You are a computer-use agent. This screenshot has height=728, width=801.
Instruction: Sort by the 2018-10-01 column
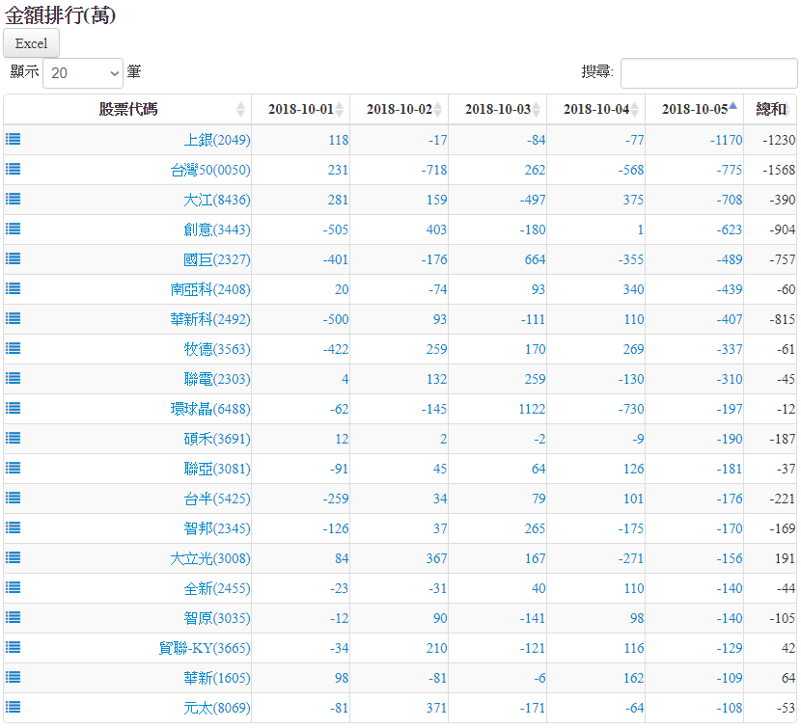(x=301, y=110)
